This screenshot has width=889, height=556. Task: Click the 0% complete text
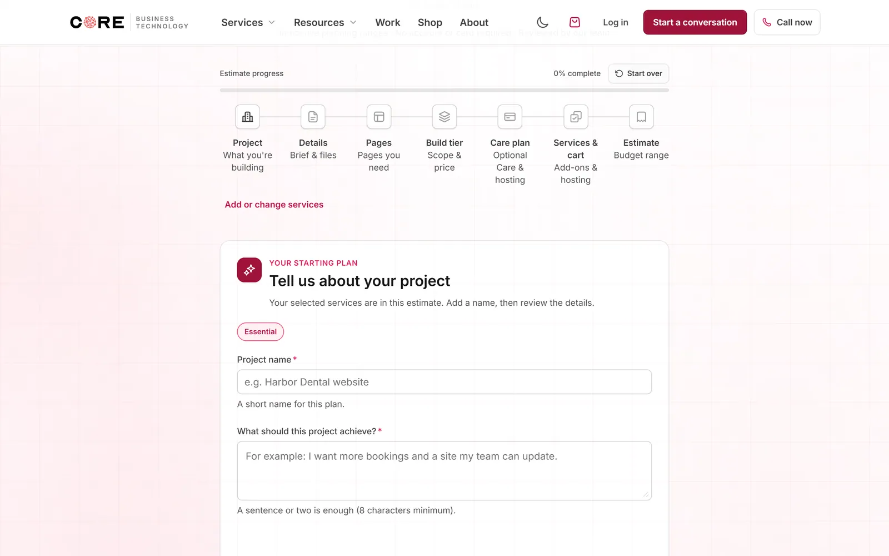point(577,73)
